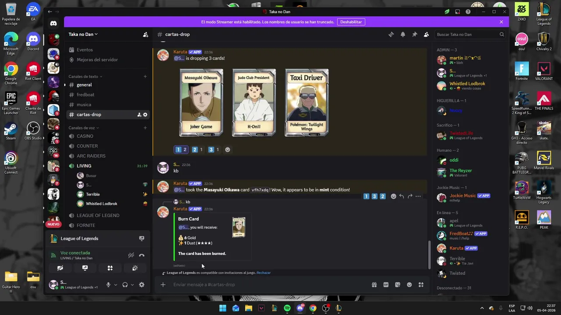Focus the message box for cartas-drop

pyautogui.click(x=270, y=285)
